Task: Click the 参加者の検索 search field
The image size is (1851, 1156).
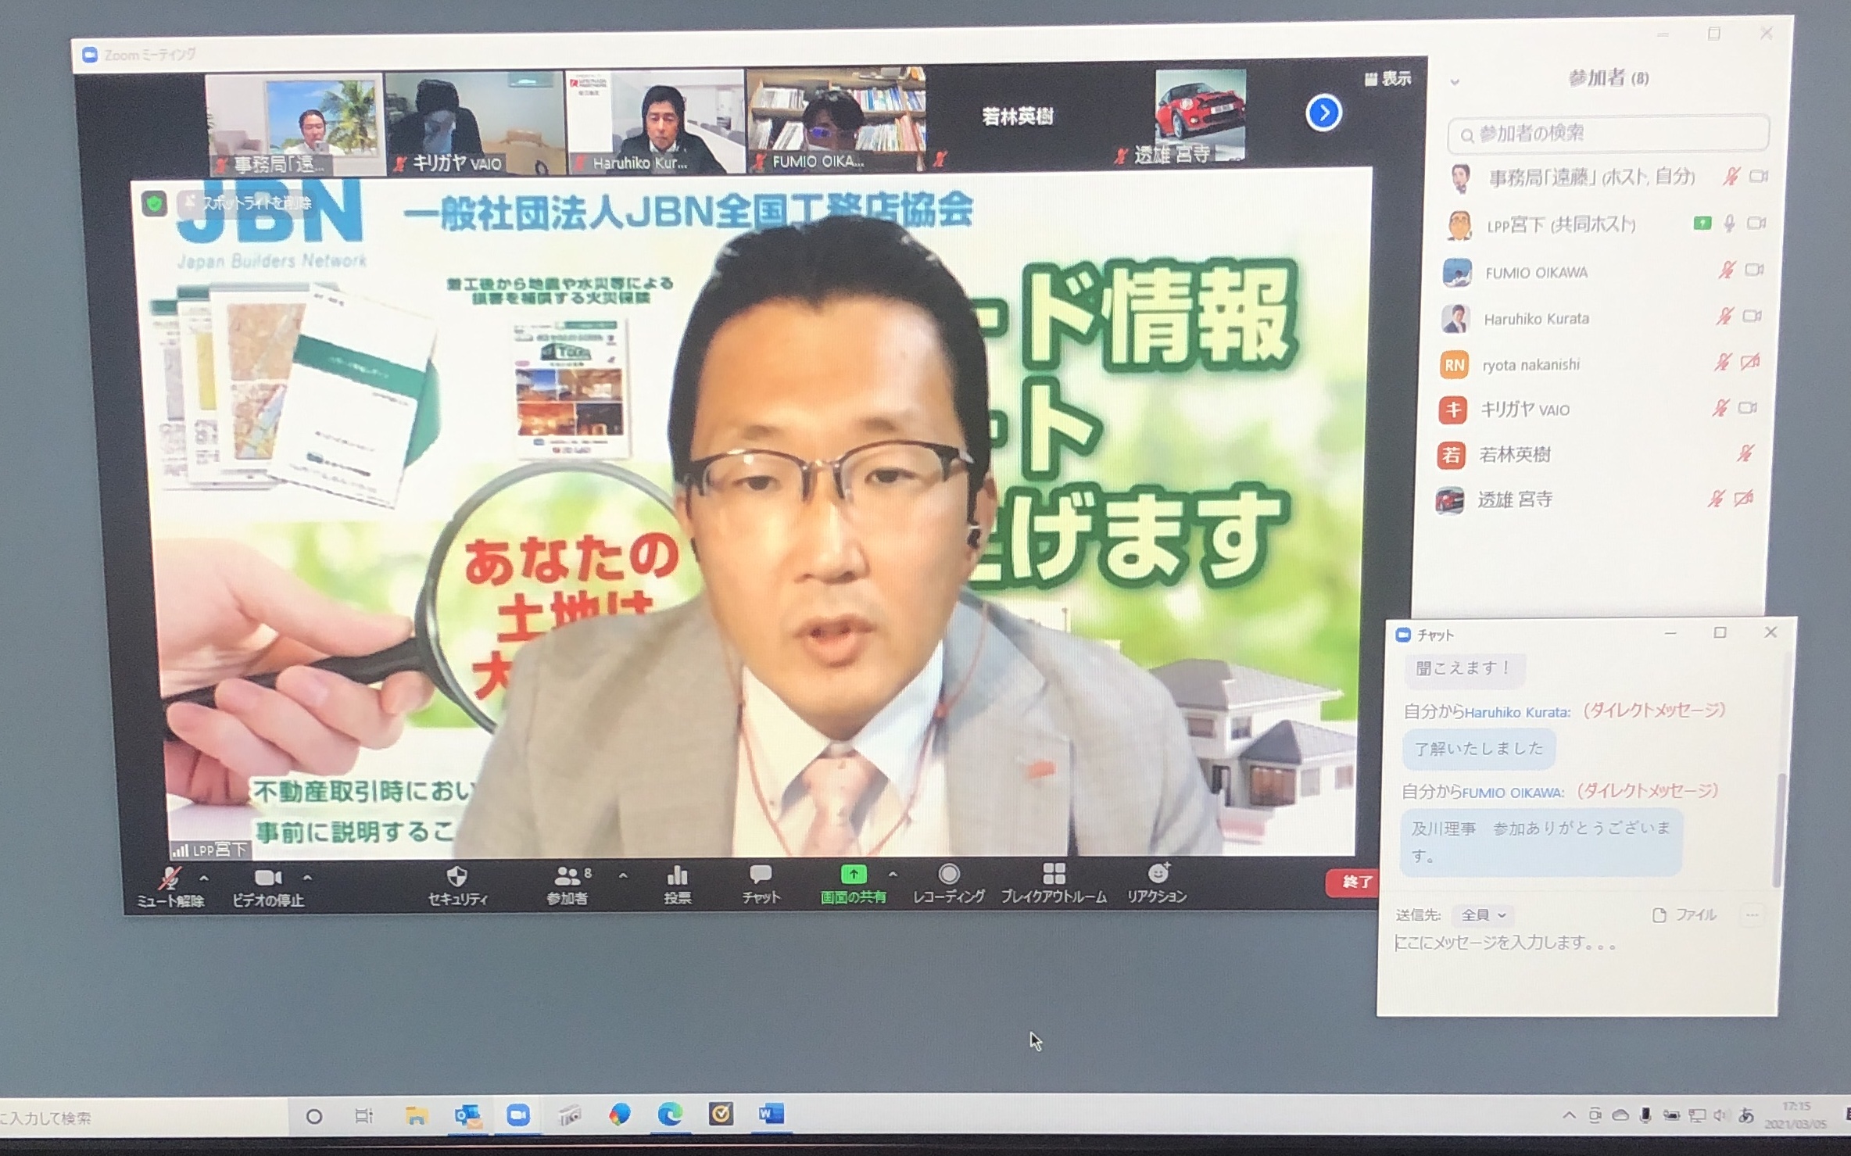Action: [1609, 134]
